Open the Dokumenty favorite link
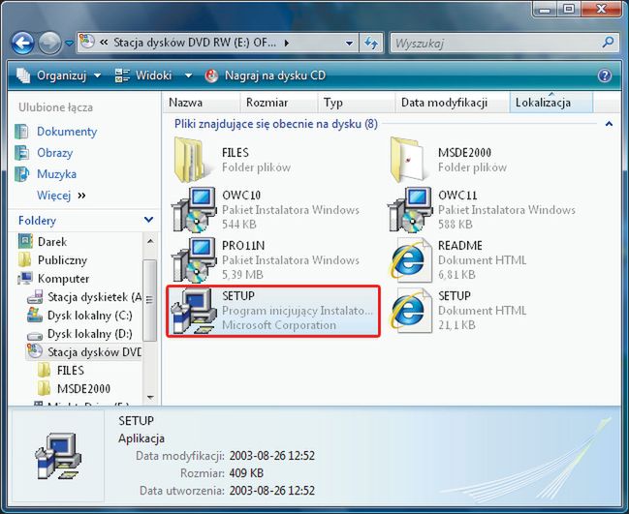 67,132
